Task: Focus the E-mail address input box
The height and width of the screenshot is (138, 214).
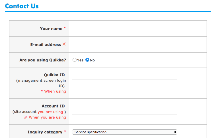Action: (x=124, y=44)
